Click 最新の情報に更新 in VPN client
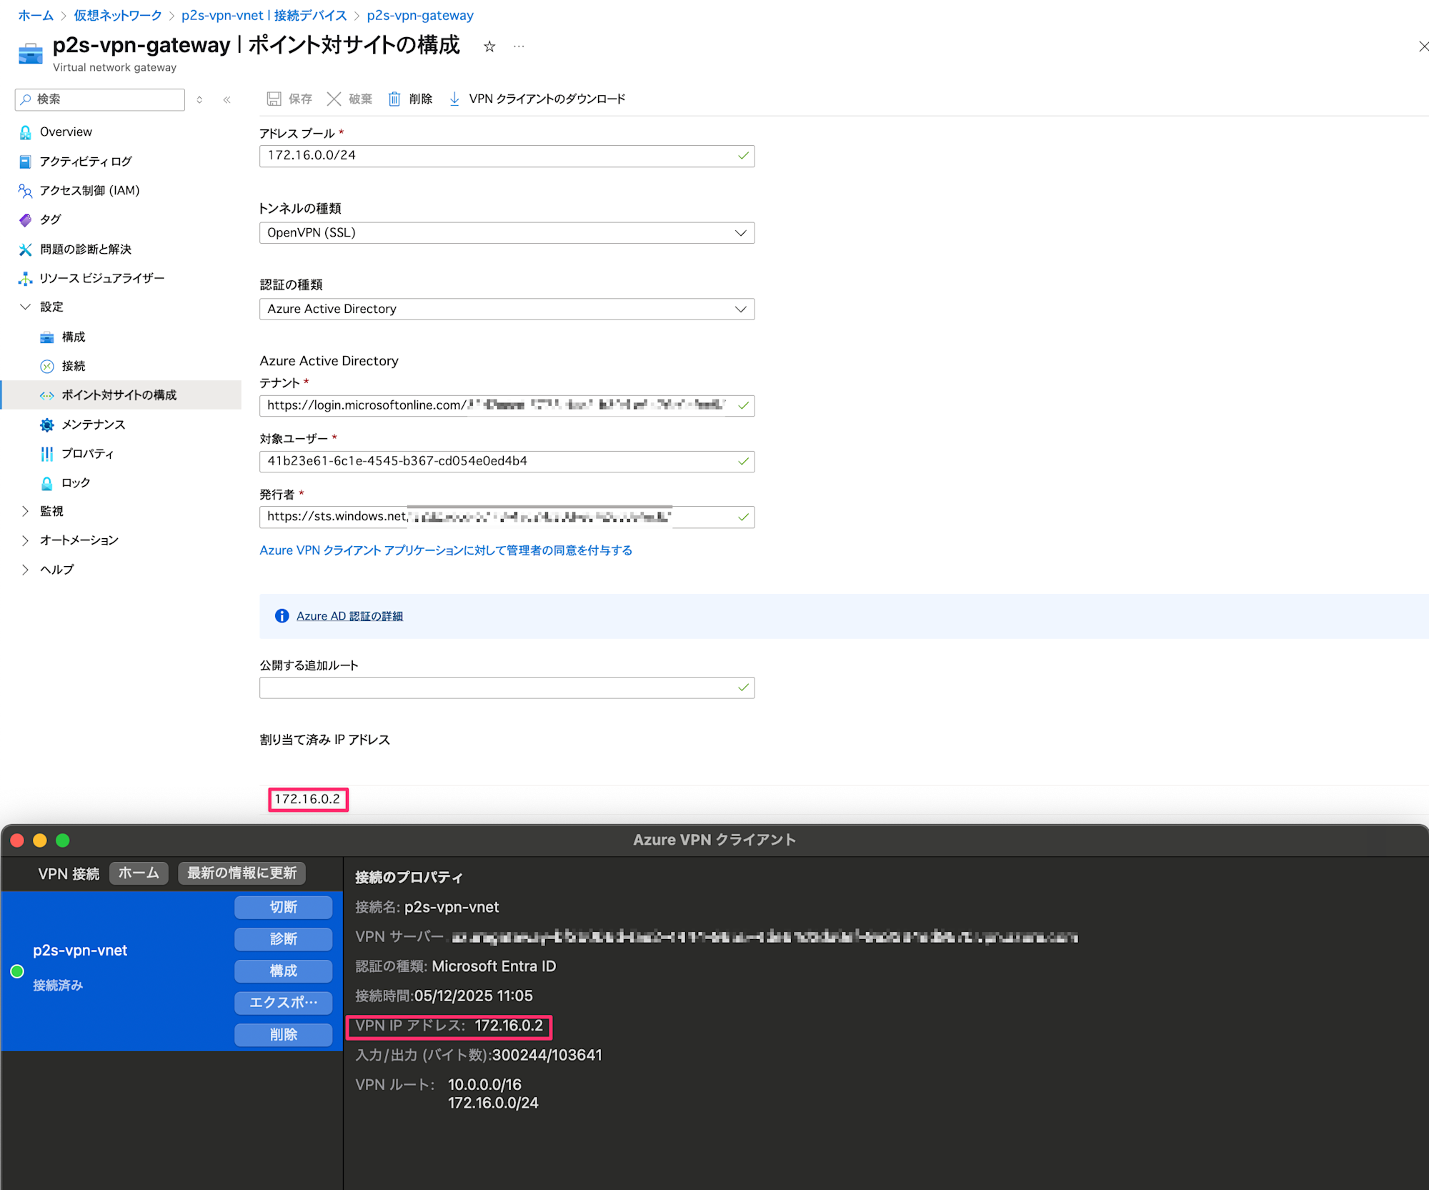The height and width of the screenshot is (1190, 1429). pyautogui.click(x=242, y=873)
